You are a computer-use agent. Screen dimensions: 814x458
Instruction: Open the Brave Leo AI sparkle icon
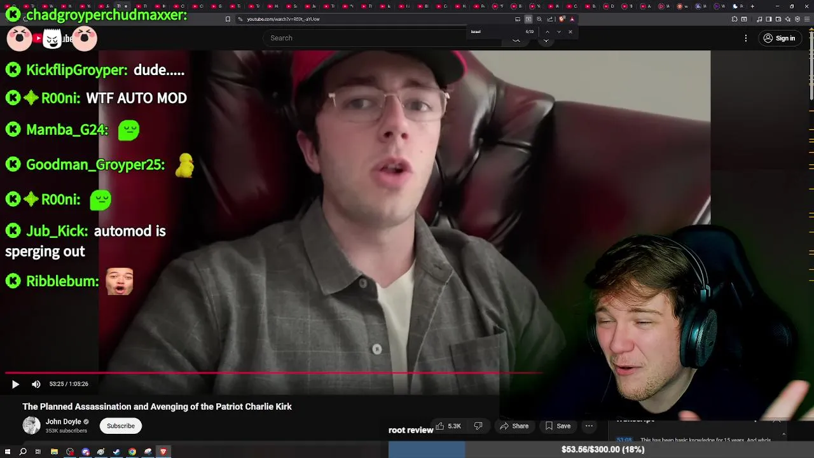click(788, 19)
